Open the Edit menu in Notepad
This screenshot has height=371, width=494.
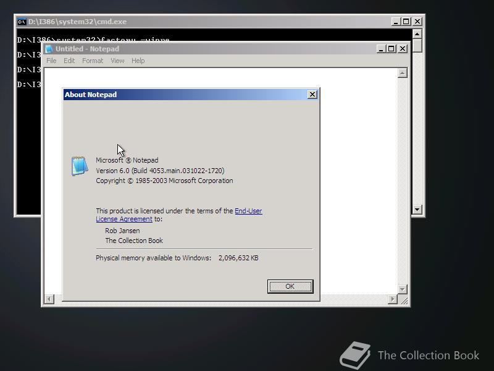pyautogui.click(x=69, y=61)
